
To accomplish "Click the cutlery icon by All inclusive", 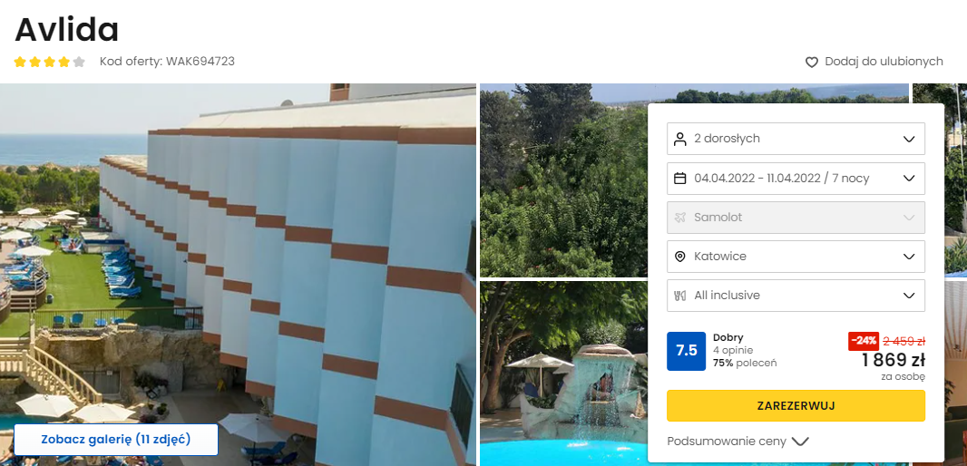I will click(680, 296).
